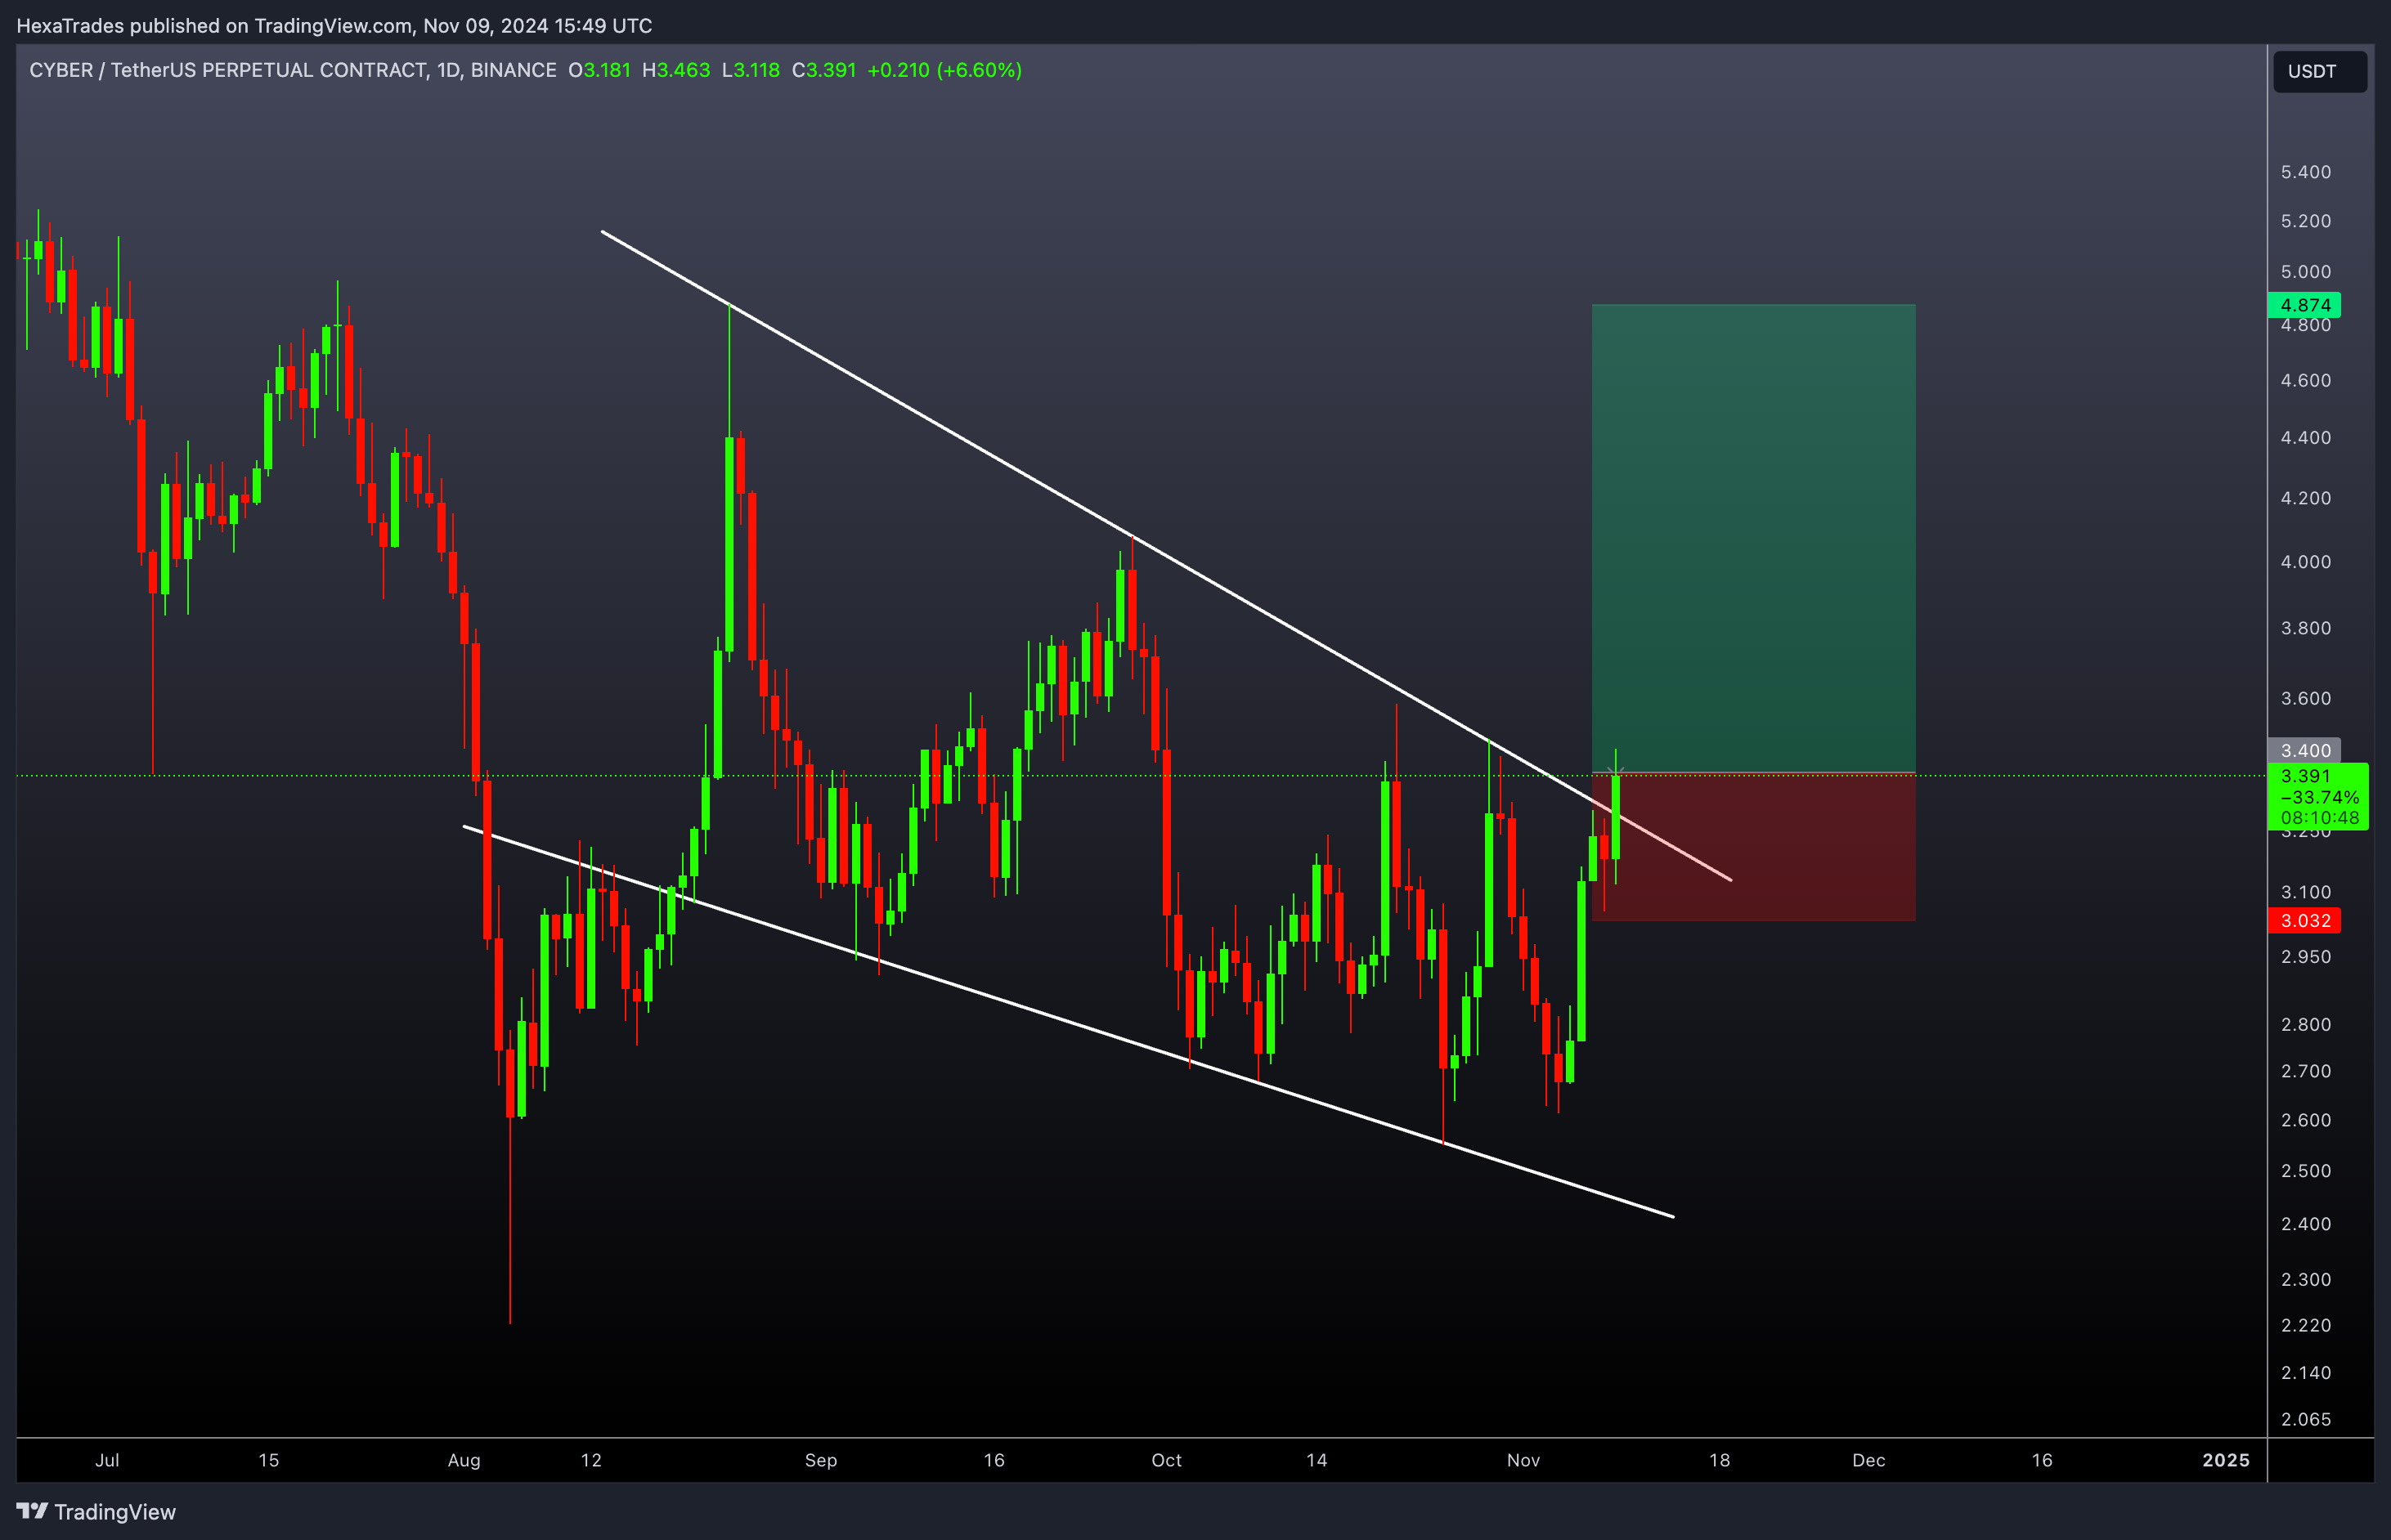Click the 2.950 price axis label
The image size is (2391, 1540).
pos(2305,957)
